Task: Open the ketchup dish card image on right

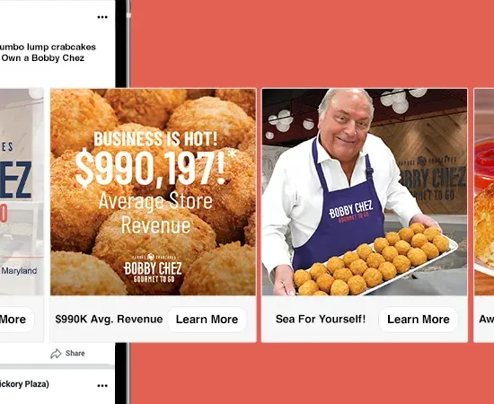Action: click(484, 192)
